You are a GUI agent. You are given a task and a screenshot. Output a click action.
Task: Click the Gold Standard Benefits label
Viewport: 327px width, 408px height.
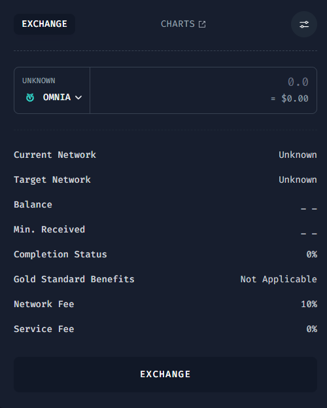tap(74, 279)
